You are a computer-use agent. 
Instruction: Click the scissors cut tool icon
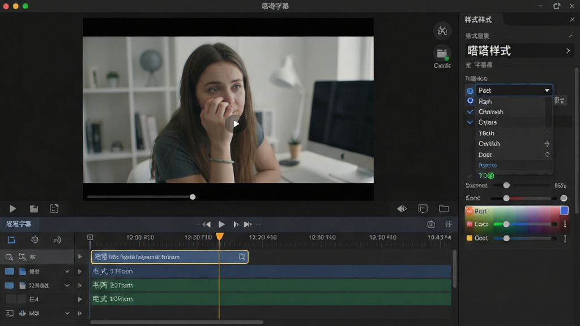442,31
